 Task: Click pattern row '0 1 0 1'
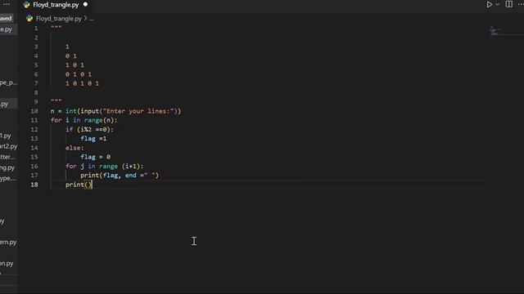pos(79,74)
